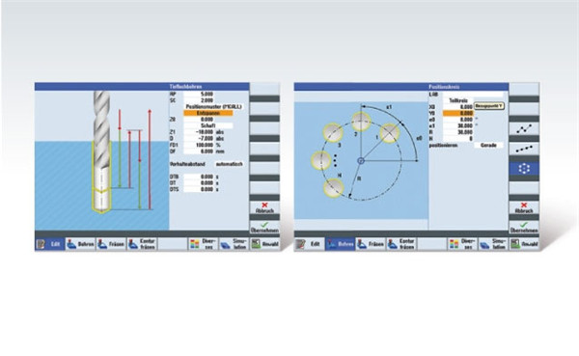Open Diverses softkey in the Positionskreis screen
This screenshot has width=579, height=356.
click(463, 244)
